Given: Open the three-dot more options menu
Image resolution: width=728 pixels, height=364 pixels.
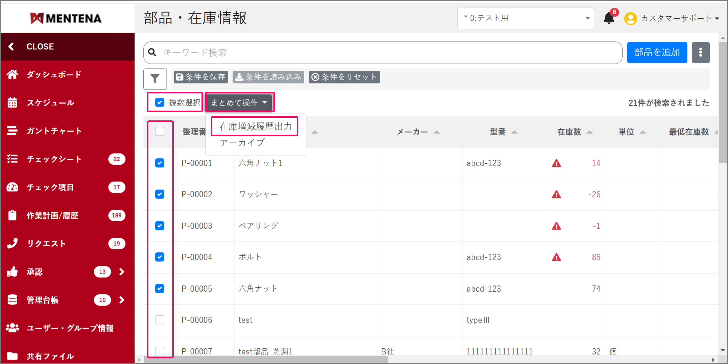Looking at the screenshot, I should click(x=700, y=53).
